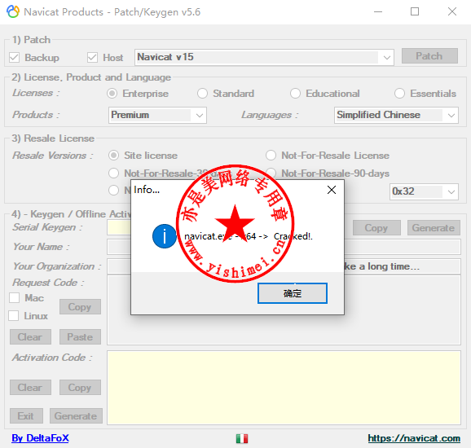Select the Educational license radio button
Screen dimensions: 471x448
click(295, 94)
